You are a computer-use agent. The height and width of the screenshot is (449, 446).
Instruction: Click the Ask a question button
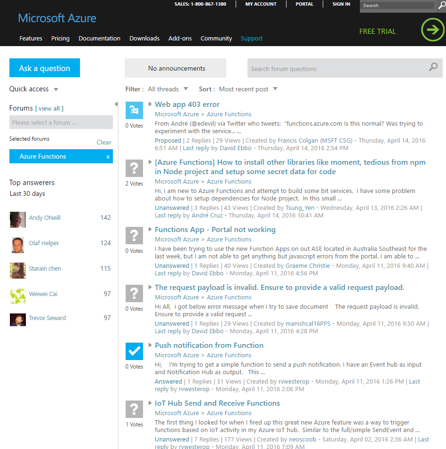[45, 68]
